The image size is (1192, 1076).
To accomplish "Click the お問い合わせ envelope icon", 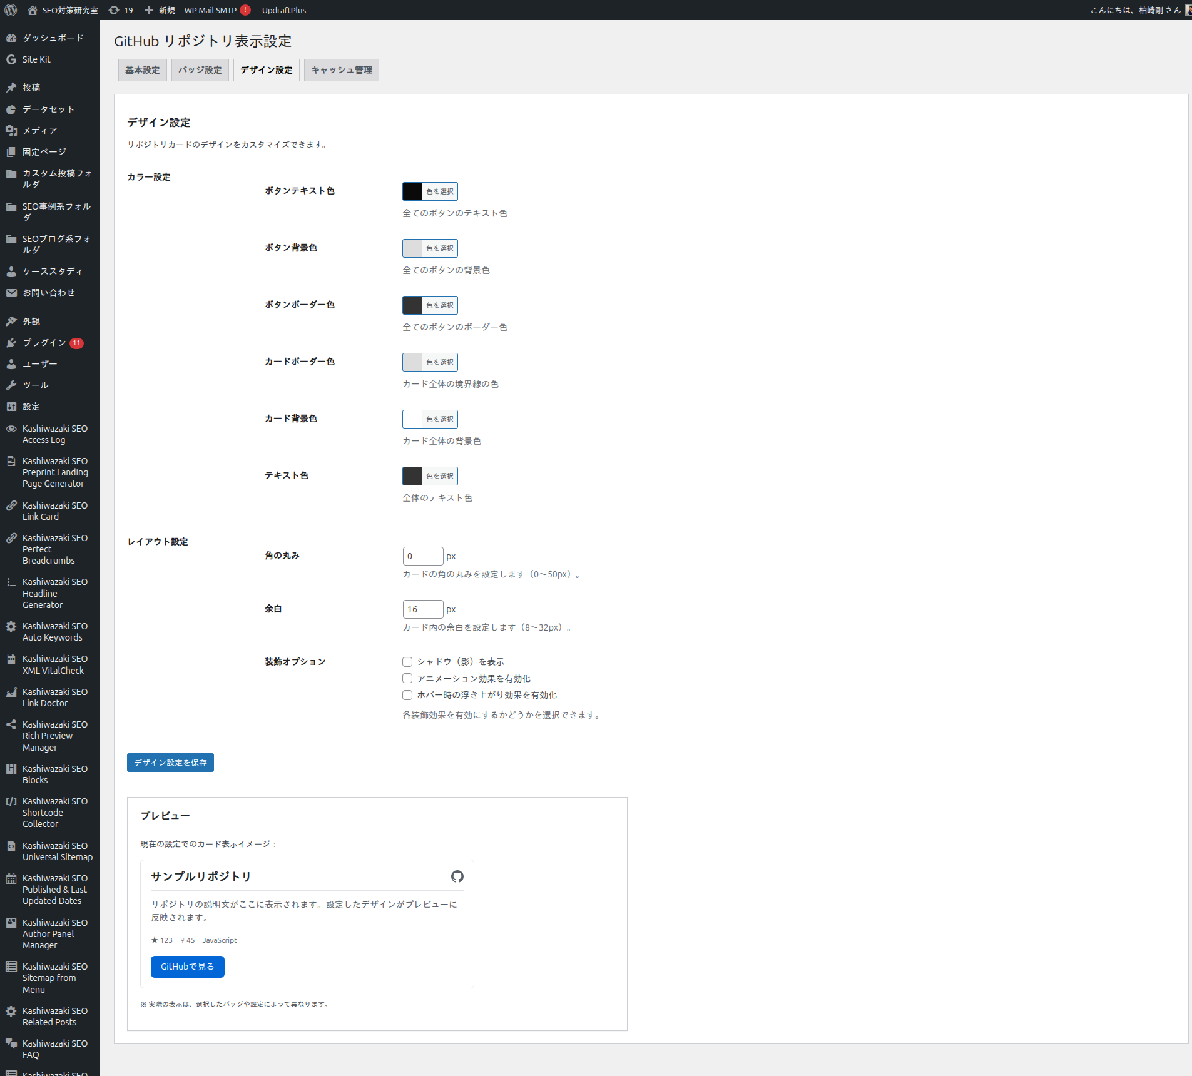I will 11,293.
